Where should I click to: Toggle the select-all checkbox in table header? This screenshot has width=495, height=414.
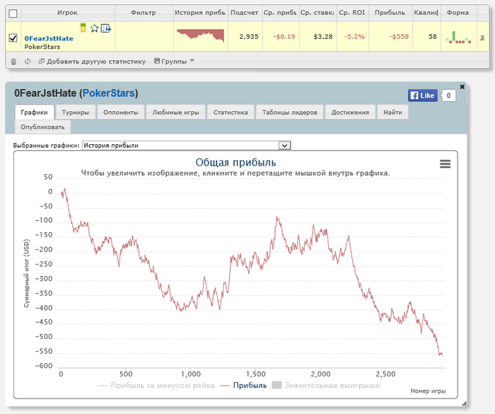[x=13, y=13]
